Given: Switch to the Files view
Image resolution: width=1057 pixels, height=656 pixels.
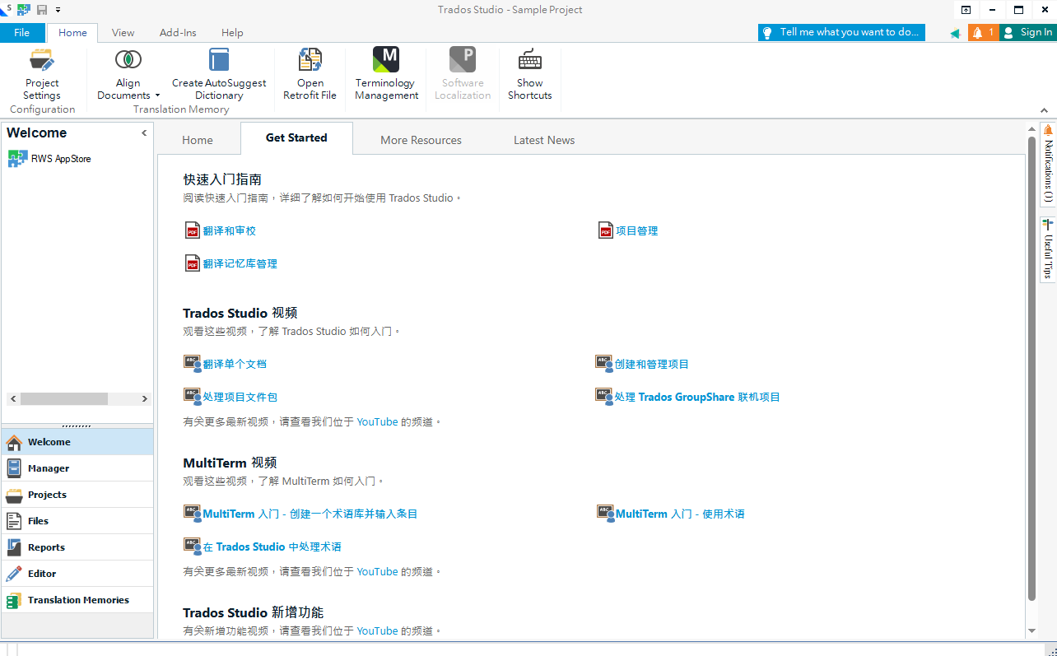Looking at the screenshot, I should point(77,521).
